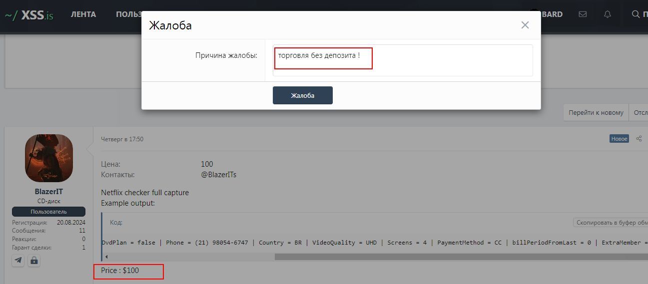Close the Жалоба dialog with X
The height and width of the screenshot is (284, 648).
[x=525, y=25]
